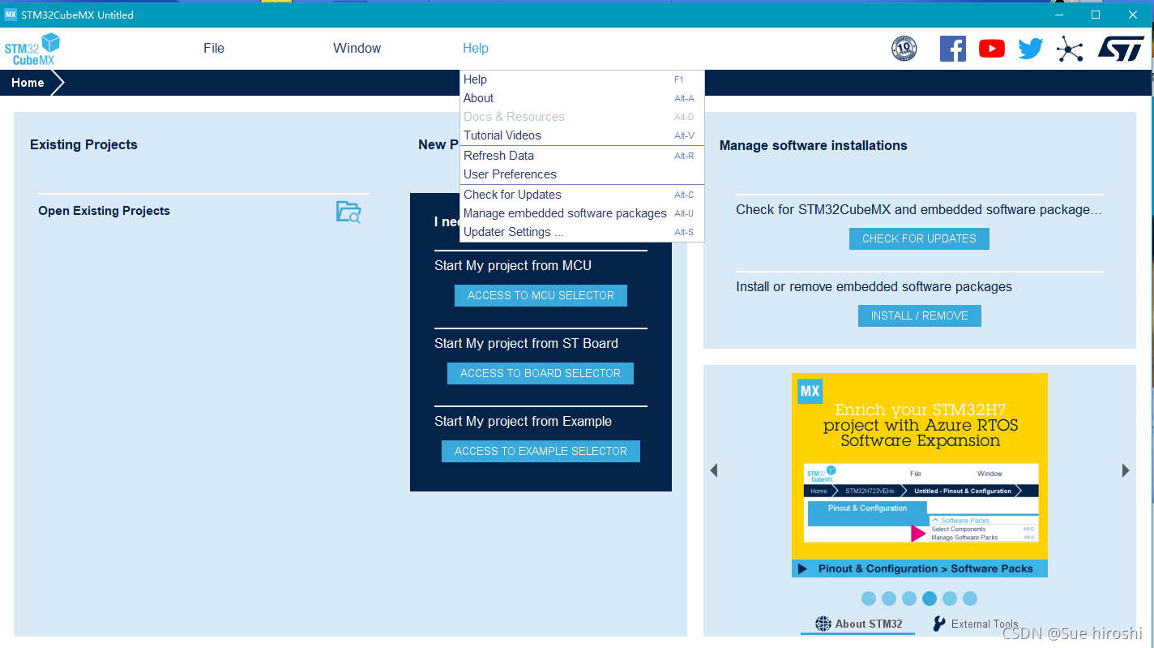
Task: Select sixth banner carousel dot
Action: (x=970, y=599)
